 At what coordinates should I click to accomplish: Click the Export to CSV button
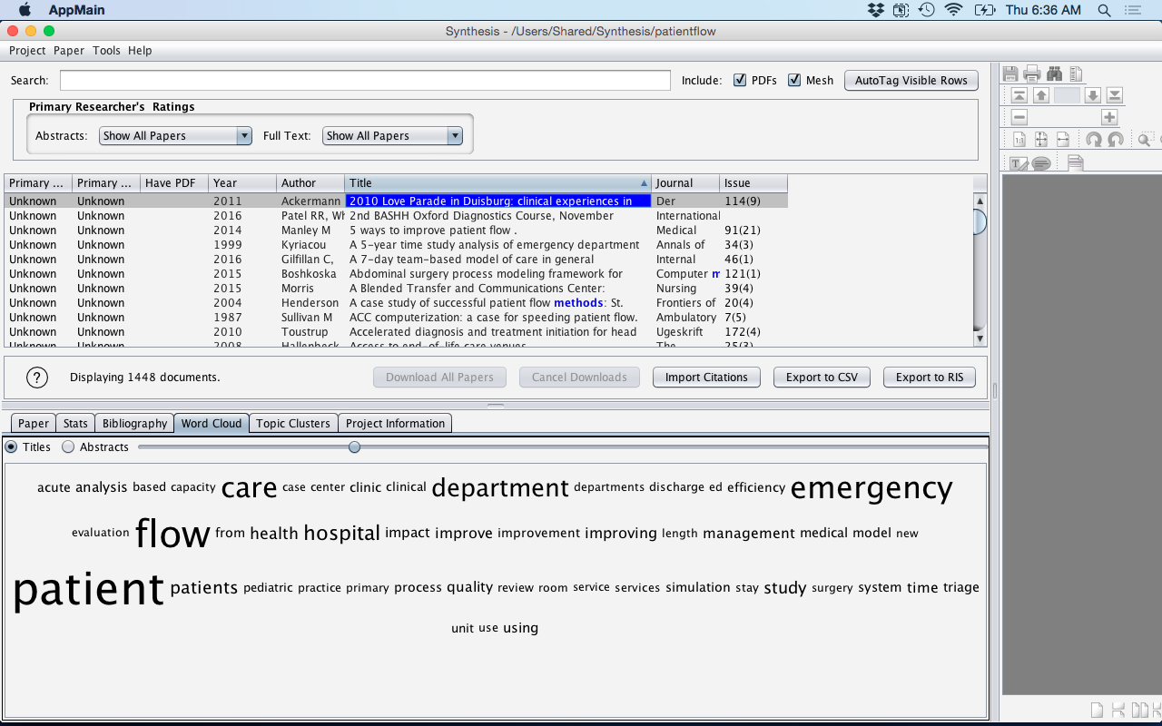(822, 378)
